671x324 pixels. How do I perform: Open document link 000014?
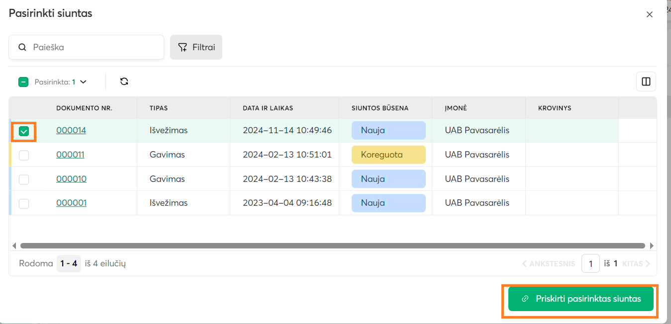pyautogui.click(x=71, y=131)
